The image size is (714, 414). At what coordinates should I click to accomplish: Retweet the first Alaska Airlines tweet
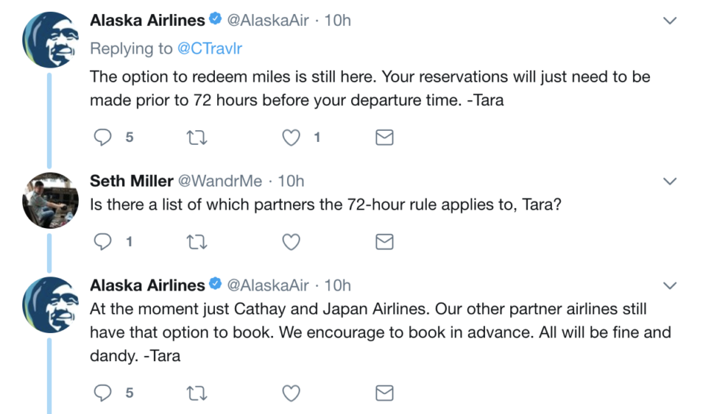197,138
